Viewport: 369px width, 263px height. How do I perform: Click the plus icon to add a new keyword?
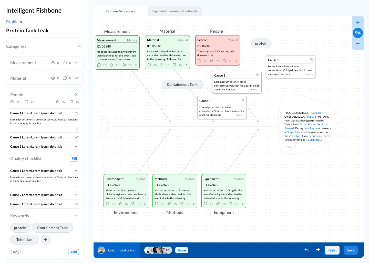point(46,240)
